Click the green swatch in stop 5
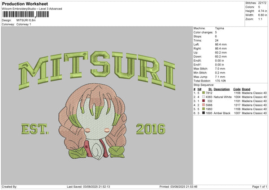The image size is (269, 190). pyautogui.click(x=204, y=109)
